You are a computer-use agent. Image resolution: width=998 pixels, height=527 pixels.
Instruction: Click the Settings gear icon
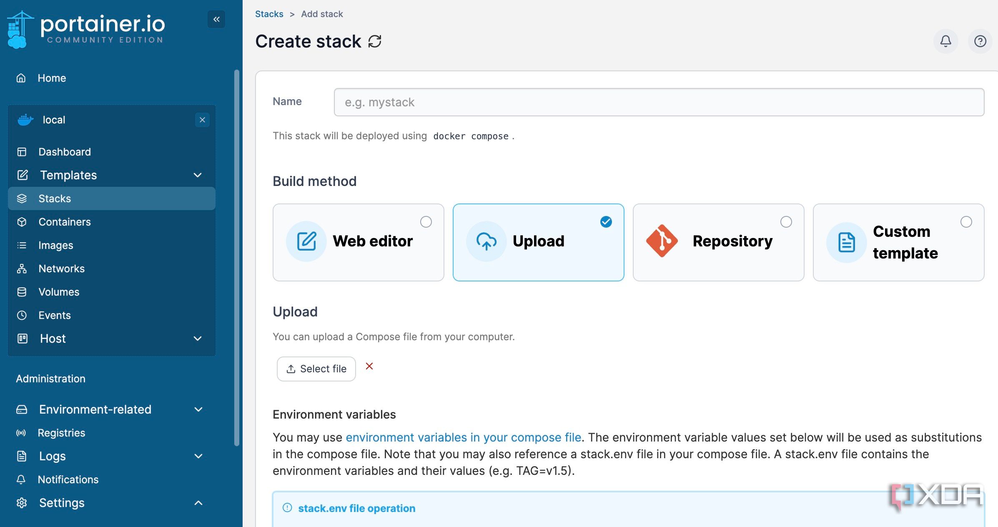tap(22, 503)
